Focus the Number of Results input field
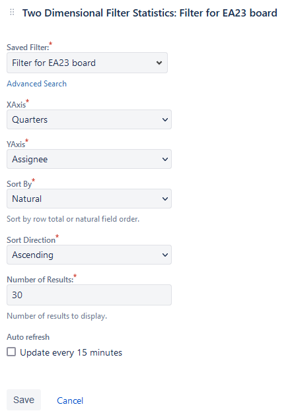Image resolution: width=292 pixels, height=413 pixels. (x=89, y=295)
